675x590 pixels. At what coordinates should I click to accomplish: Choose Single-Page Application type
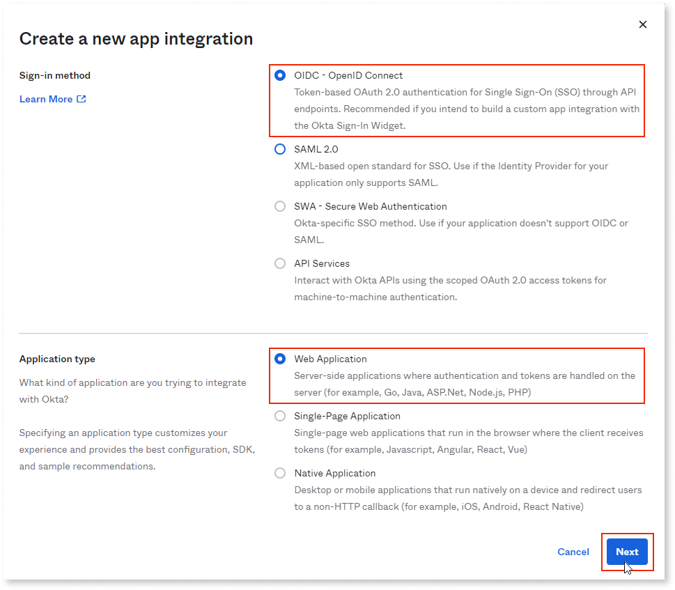(281, 416)
